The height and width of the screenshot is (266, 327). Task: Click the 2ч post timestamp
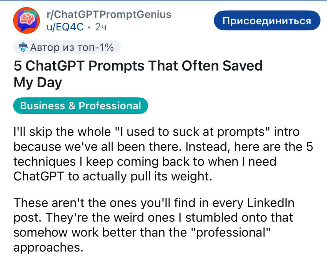click(x=101, y=27)
